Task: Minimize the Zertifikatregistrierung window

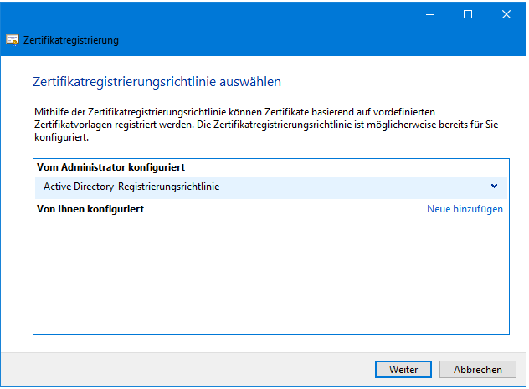Action: [429, 13]
